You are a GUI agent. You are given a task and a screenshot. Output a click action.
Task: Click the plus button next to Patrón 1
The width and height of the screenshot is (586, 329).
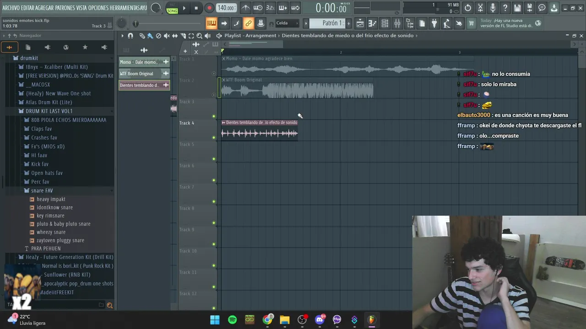click(x=348, y=23)
